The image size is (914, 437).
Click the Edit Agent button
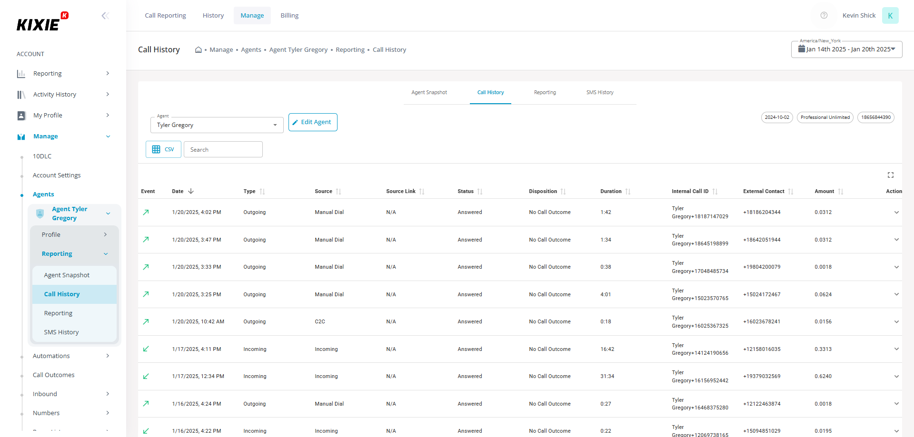click(x=313, y=122)
